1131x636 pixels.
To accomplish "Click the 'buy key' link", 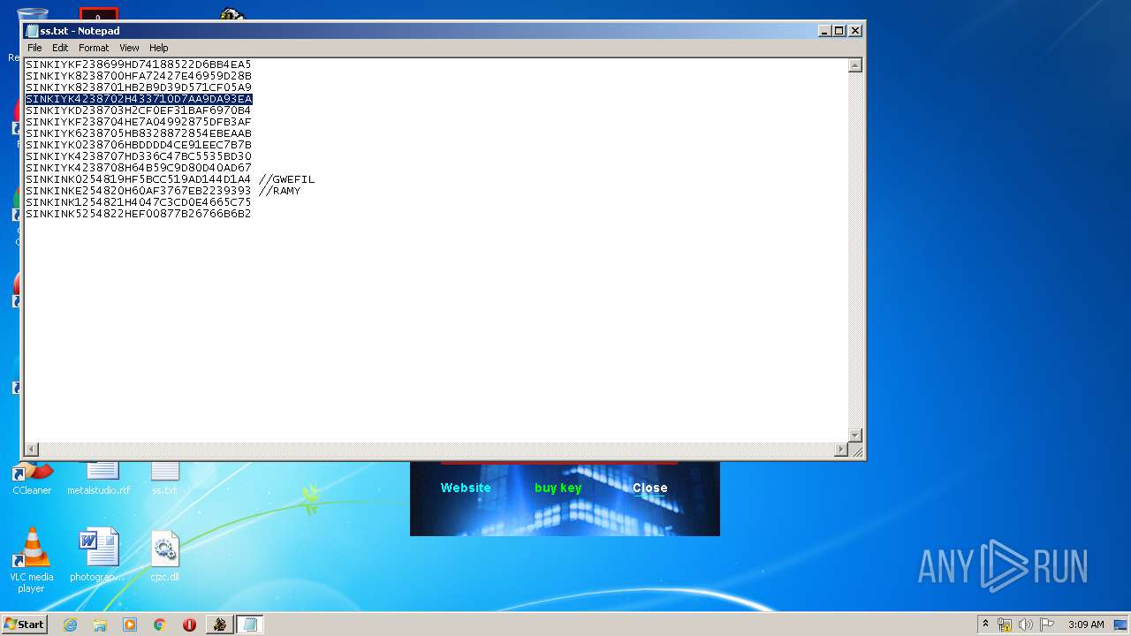I will pos(558,488).
